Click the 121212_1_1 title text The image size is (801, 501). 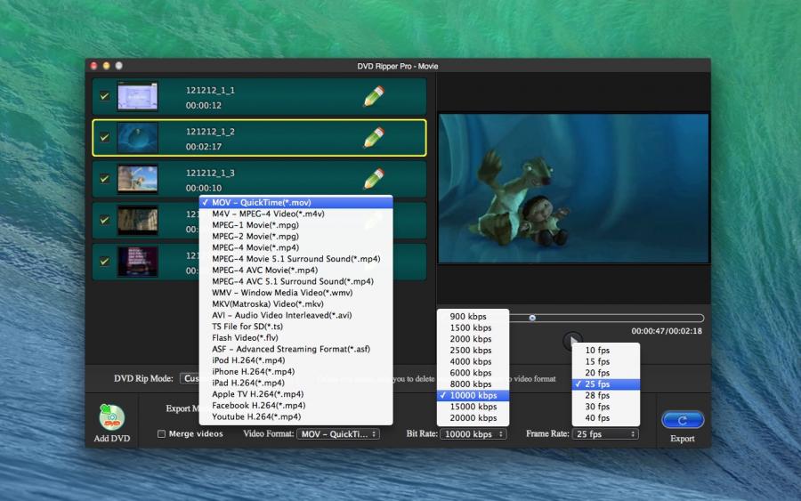[x=210, y=91]
